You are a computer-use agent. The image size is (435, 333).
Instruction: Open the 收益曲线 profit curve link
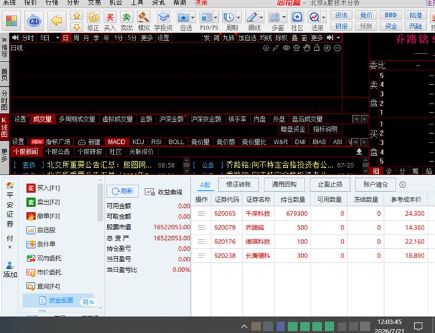tap(164, 192)
